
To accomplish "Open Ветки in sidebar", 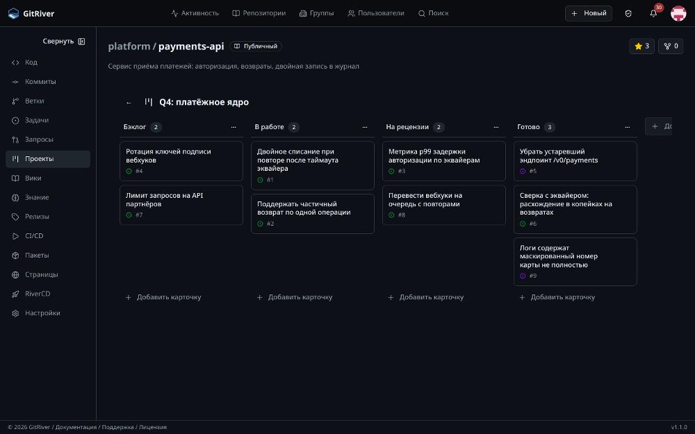I will tap(48, 101).
